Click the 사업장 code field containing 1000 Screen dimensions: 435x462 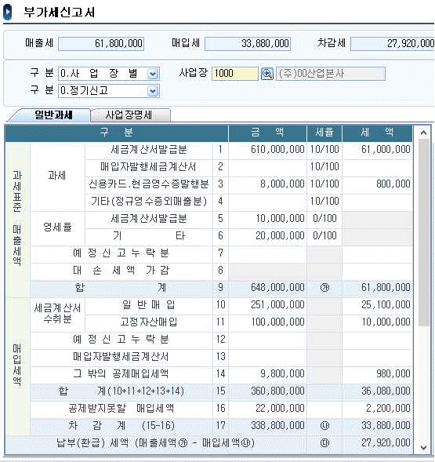pos(234,74)
